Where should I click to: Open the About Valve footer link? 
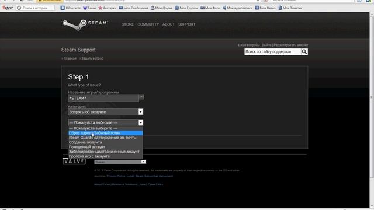click(102, 184)
